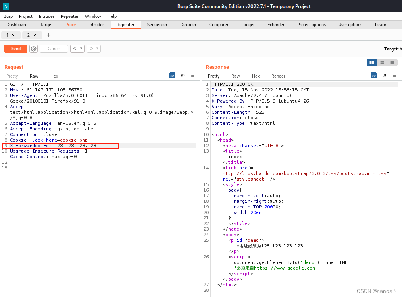Close Repeater tab 2
402x297 pixels.
click(35, 35)
